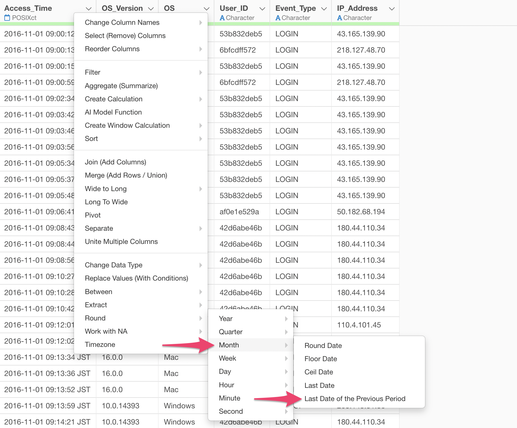Select Aggregate (Summarize) menu entry

pyautogui.click(x=121, y=86)
